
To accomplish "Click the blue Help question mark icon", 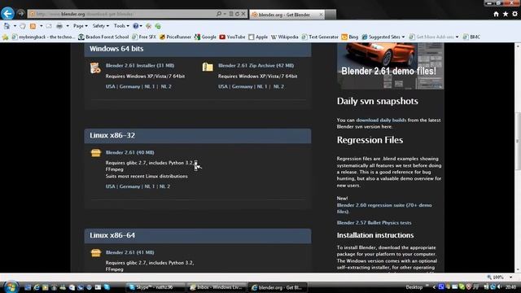I will (x=136, y=26).
